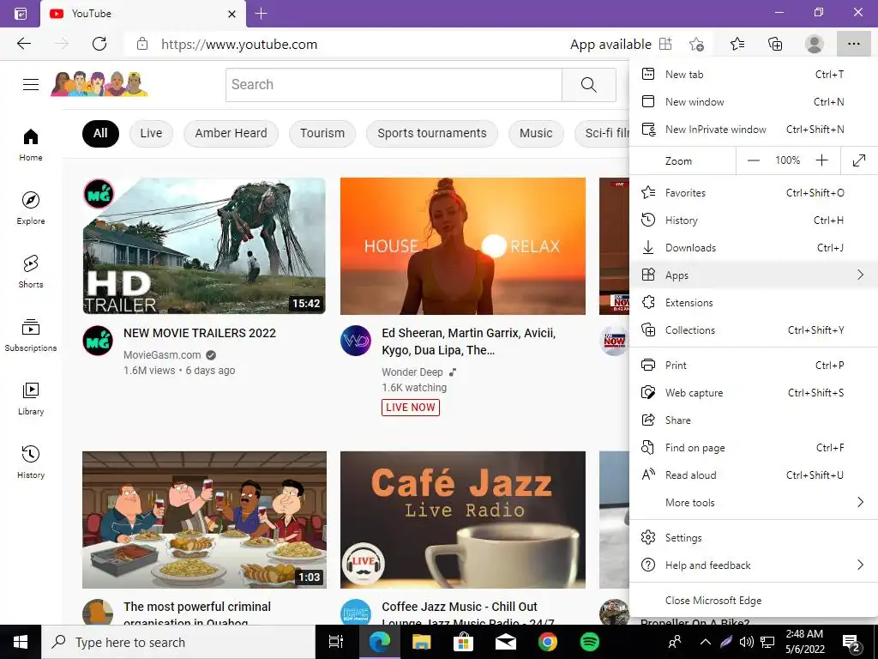Open tab actions menu icon
The width and height of the screenshot is (878, 659).
21,14
